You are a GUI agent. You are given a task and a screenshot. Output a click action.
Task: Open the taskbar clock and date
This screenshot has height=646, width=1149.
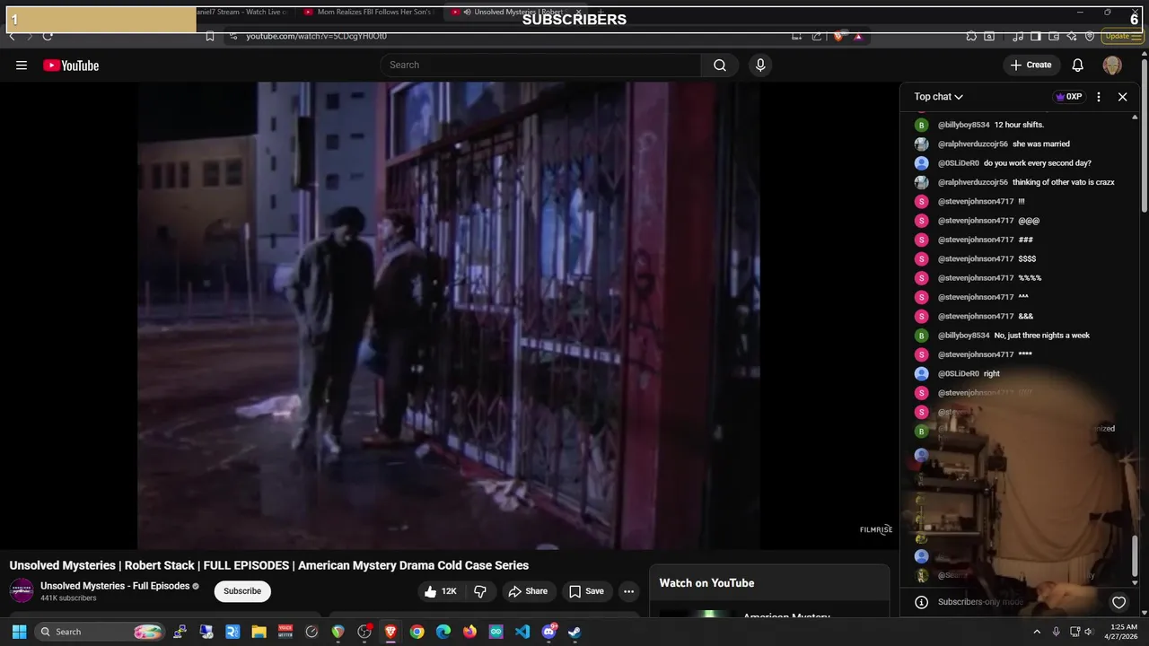pyautogui.click(x=1124, y=632)
